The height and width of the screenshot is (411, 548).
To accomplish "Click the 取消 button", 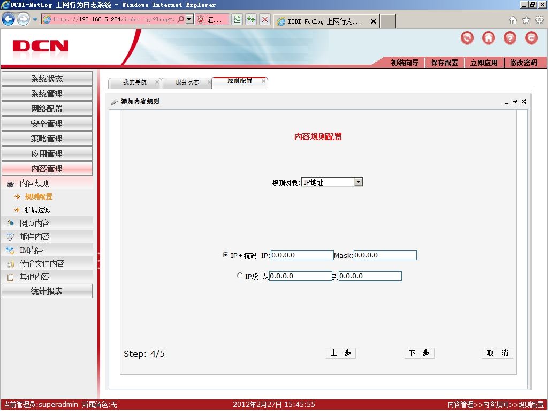I will pos(497,353).
